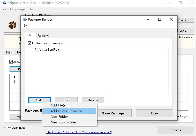Click the Process button

point(175,130)
